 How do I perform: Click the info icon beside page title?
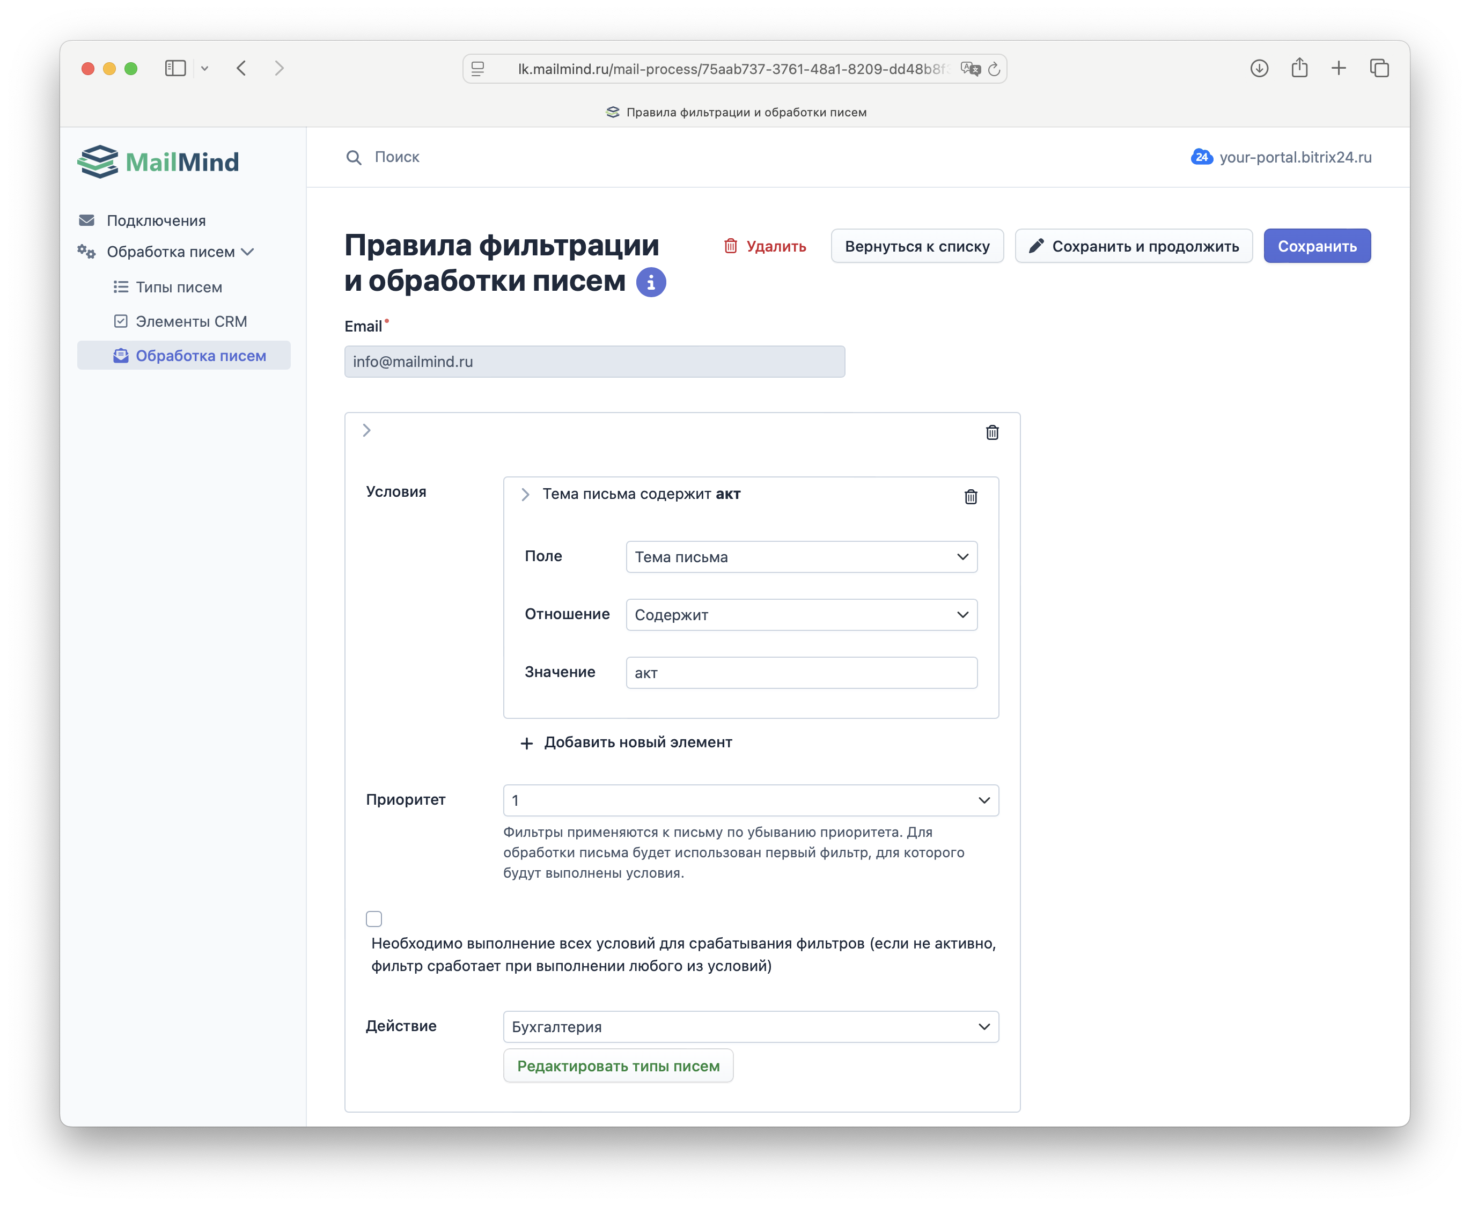651,282
